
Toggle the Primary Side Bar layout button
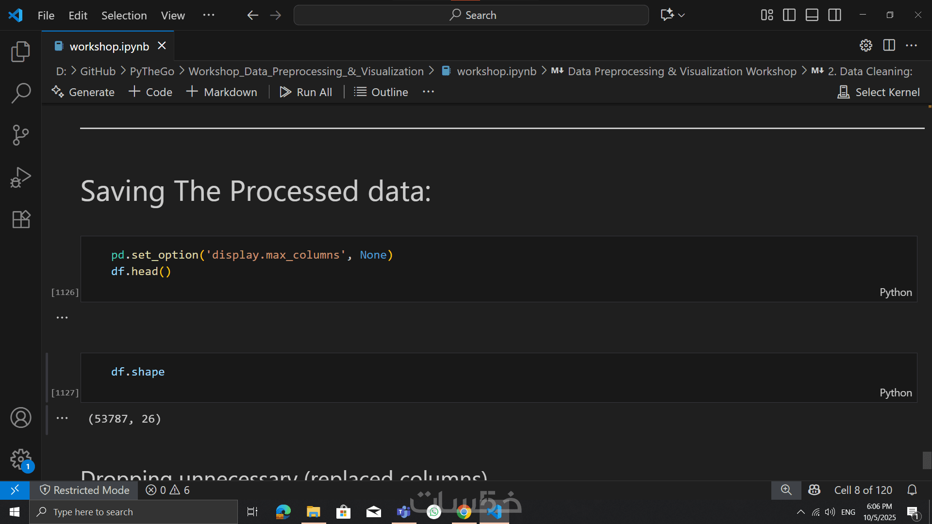[x=789, y=15]
